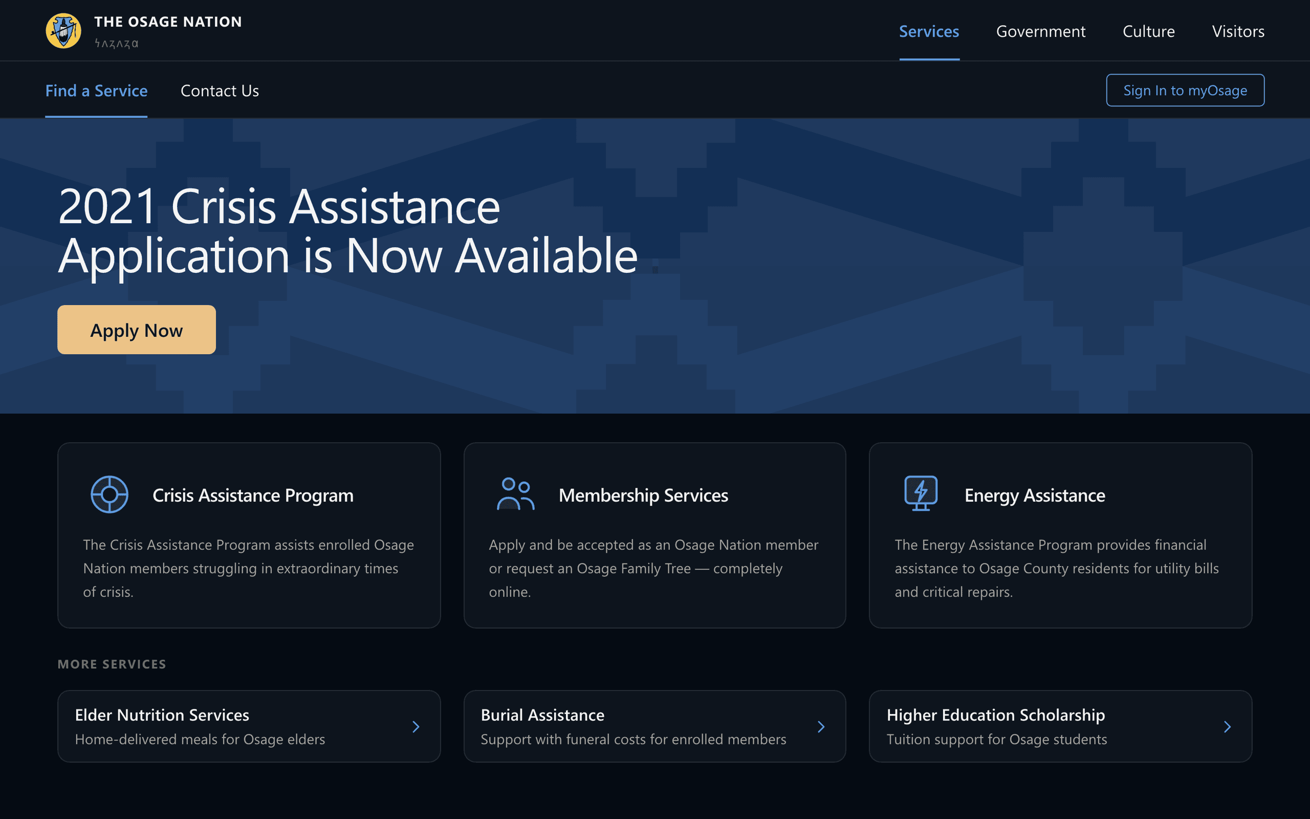The height and width of the screenshot is (819, 1310).
Task: Click the Crisis Assistance Program description text
Action: click(x=249, y=568)
